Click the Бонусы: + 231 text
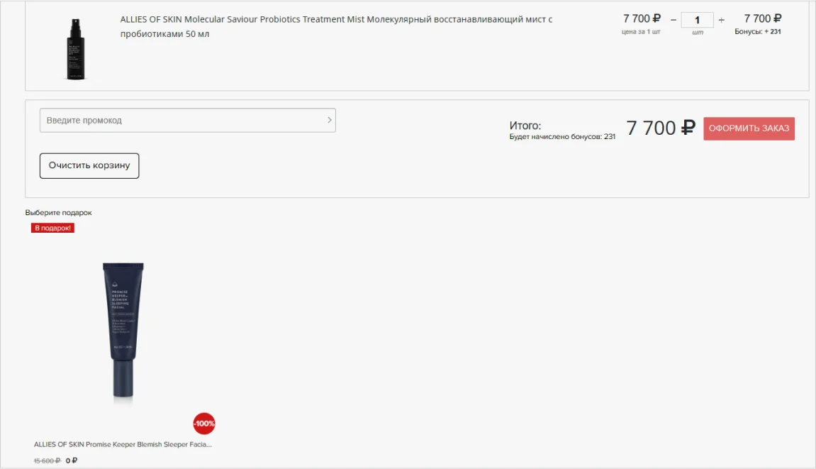 tap(758, 32)
